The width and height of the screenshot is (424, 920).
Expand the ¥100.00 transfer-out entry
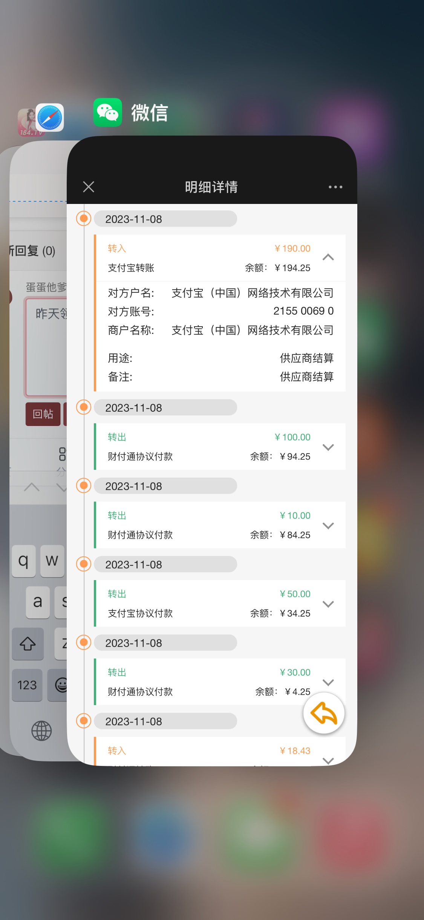tap(328, 447)
